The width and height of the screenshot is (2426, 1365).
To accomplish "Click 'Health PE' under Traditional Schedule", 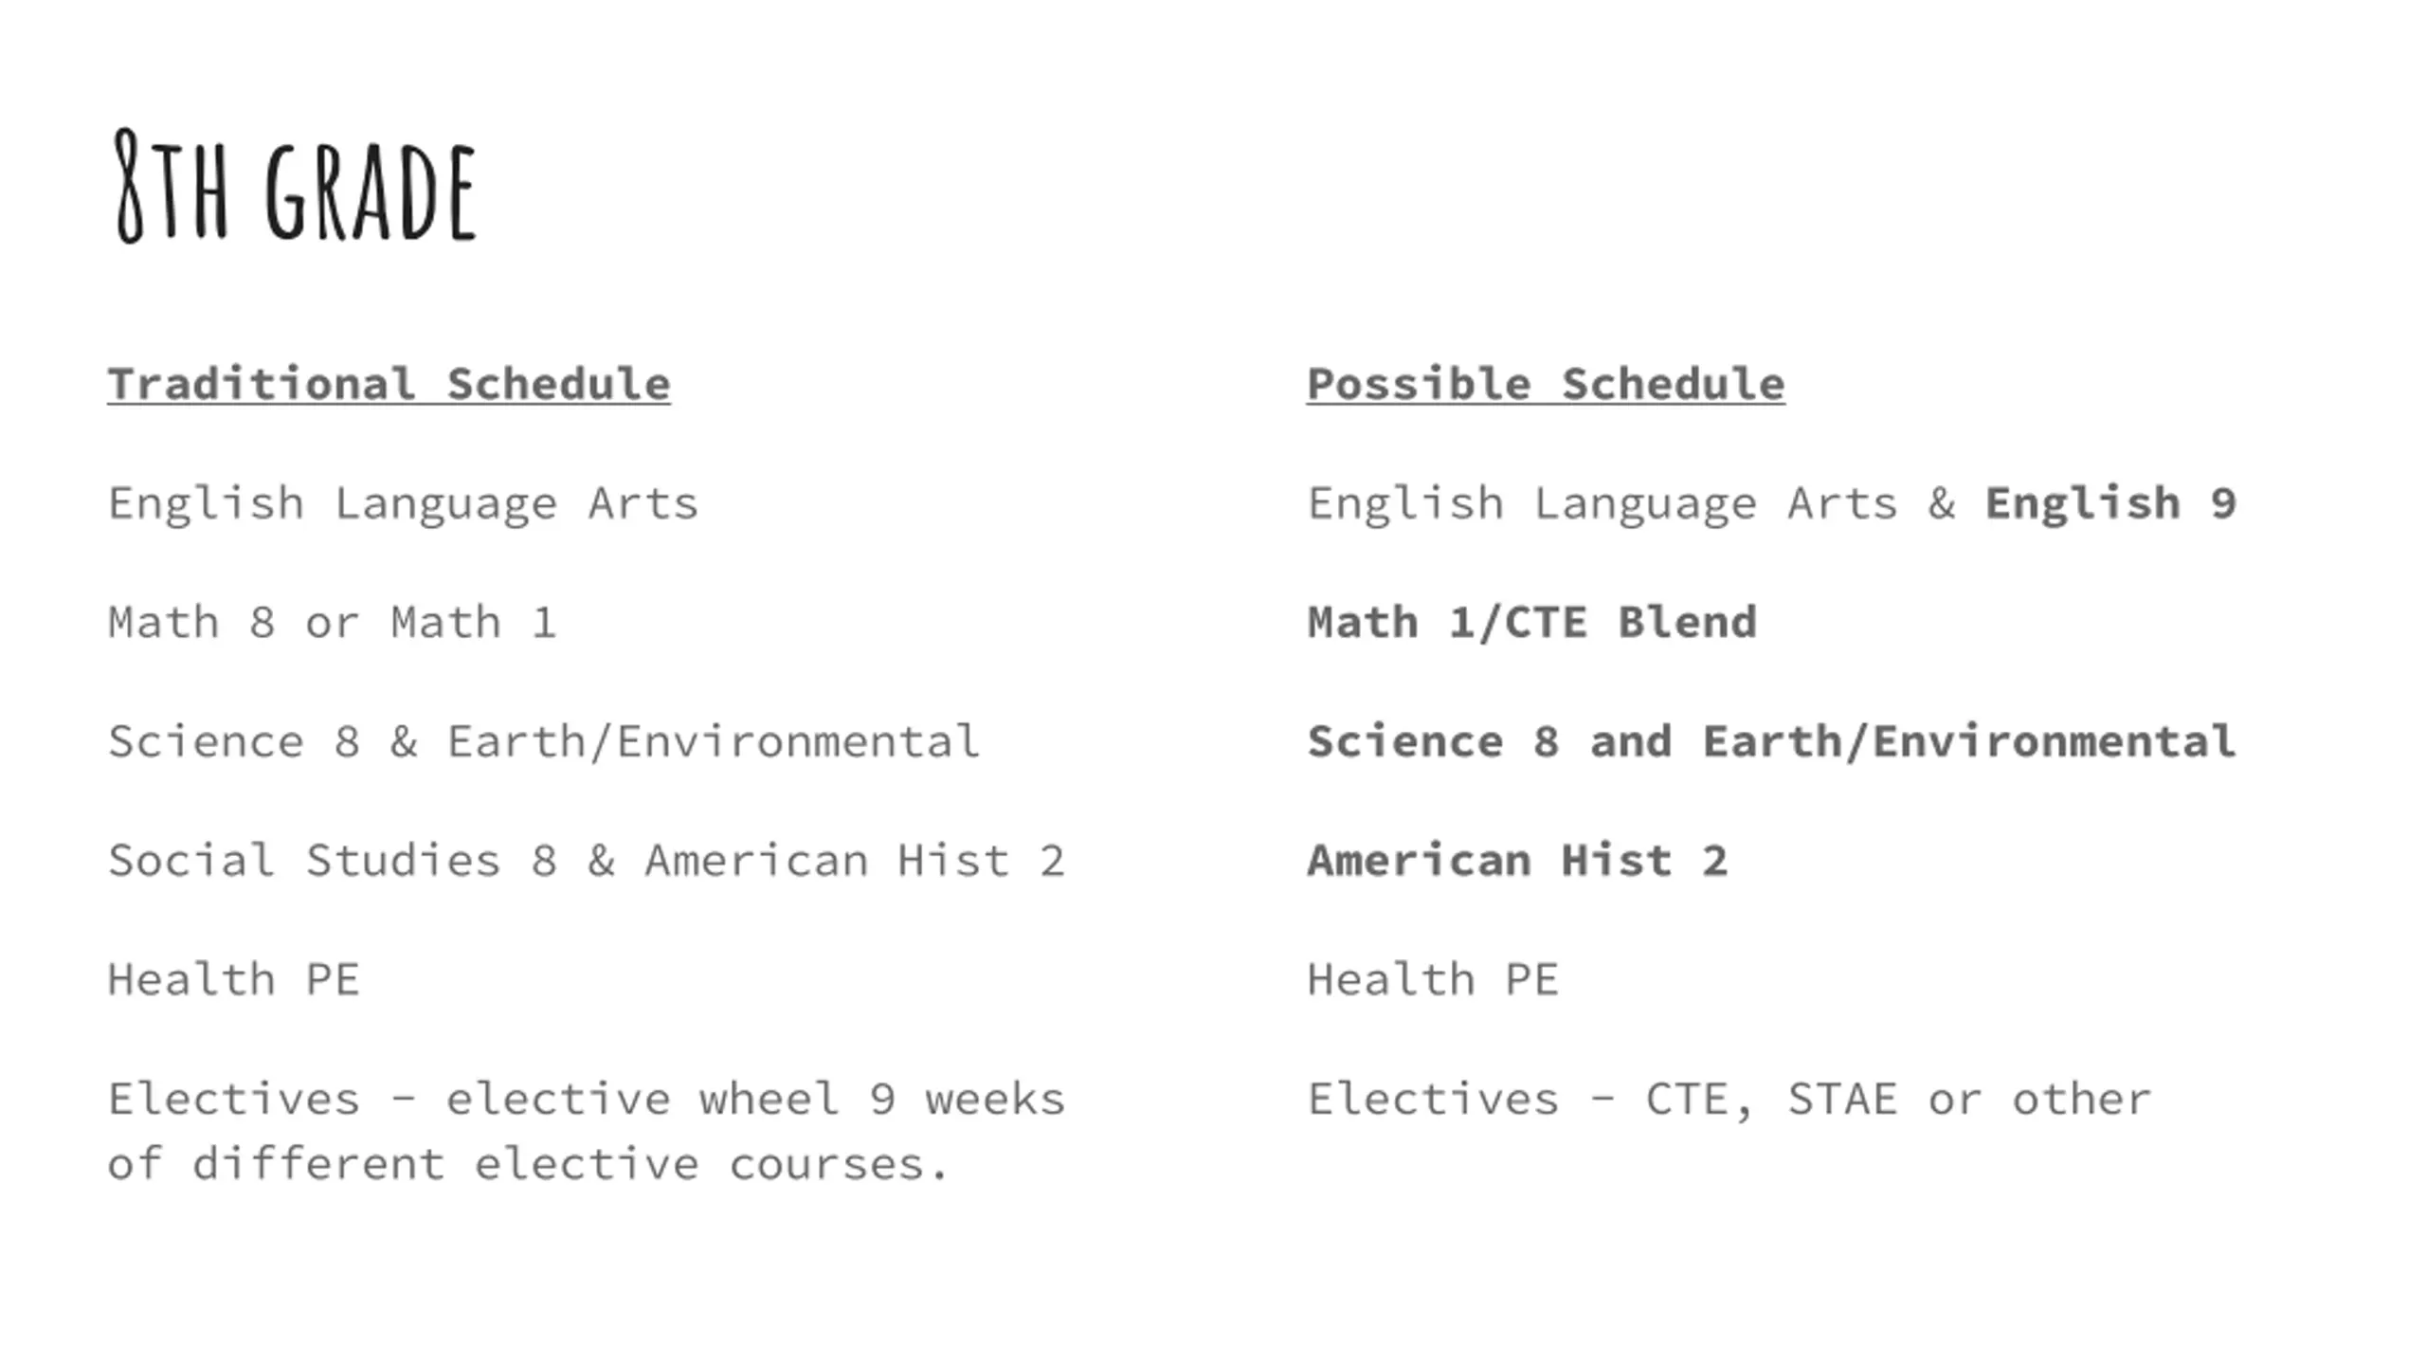I will (x=233, y=979).
